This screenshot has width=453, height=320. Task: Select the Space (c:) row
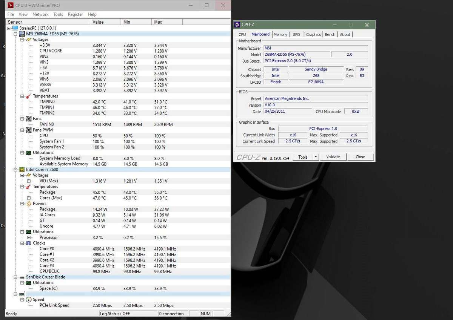point(117,288)
